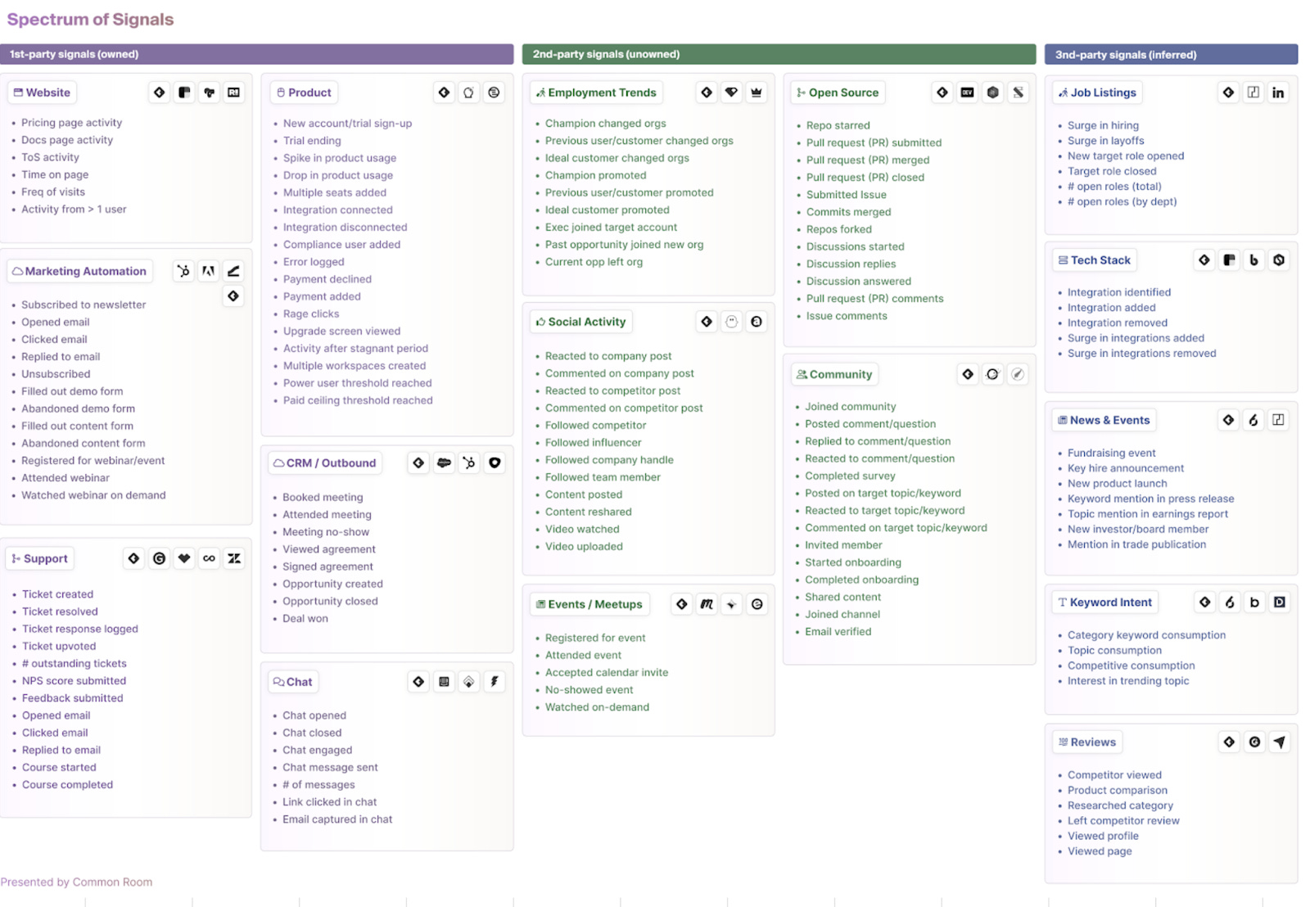Click the square Intercom-style icon in Chat card
The height and width of the screenshot is (907, 1310).
pyautogui.click(x=444, y=681)
